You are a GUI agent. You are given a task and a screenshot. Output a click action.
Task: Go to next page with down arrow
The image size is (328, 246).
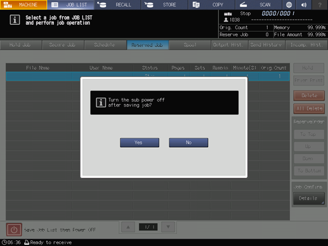click(168, 227)
